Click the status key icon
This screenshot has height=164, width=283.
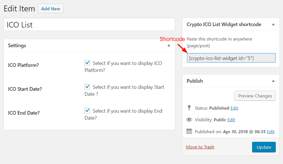tap(189, 108)
